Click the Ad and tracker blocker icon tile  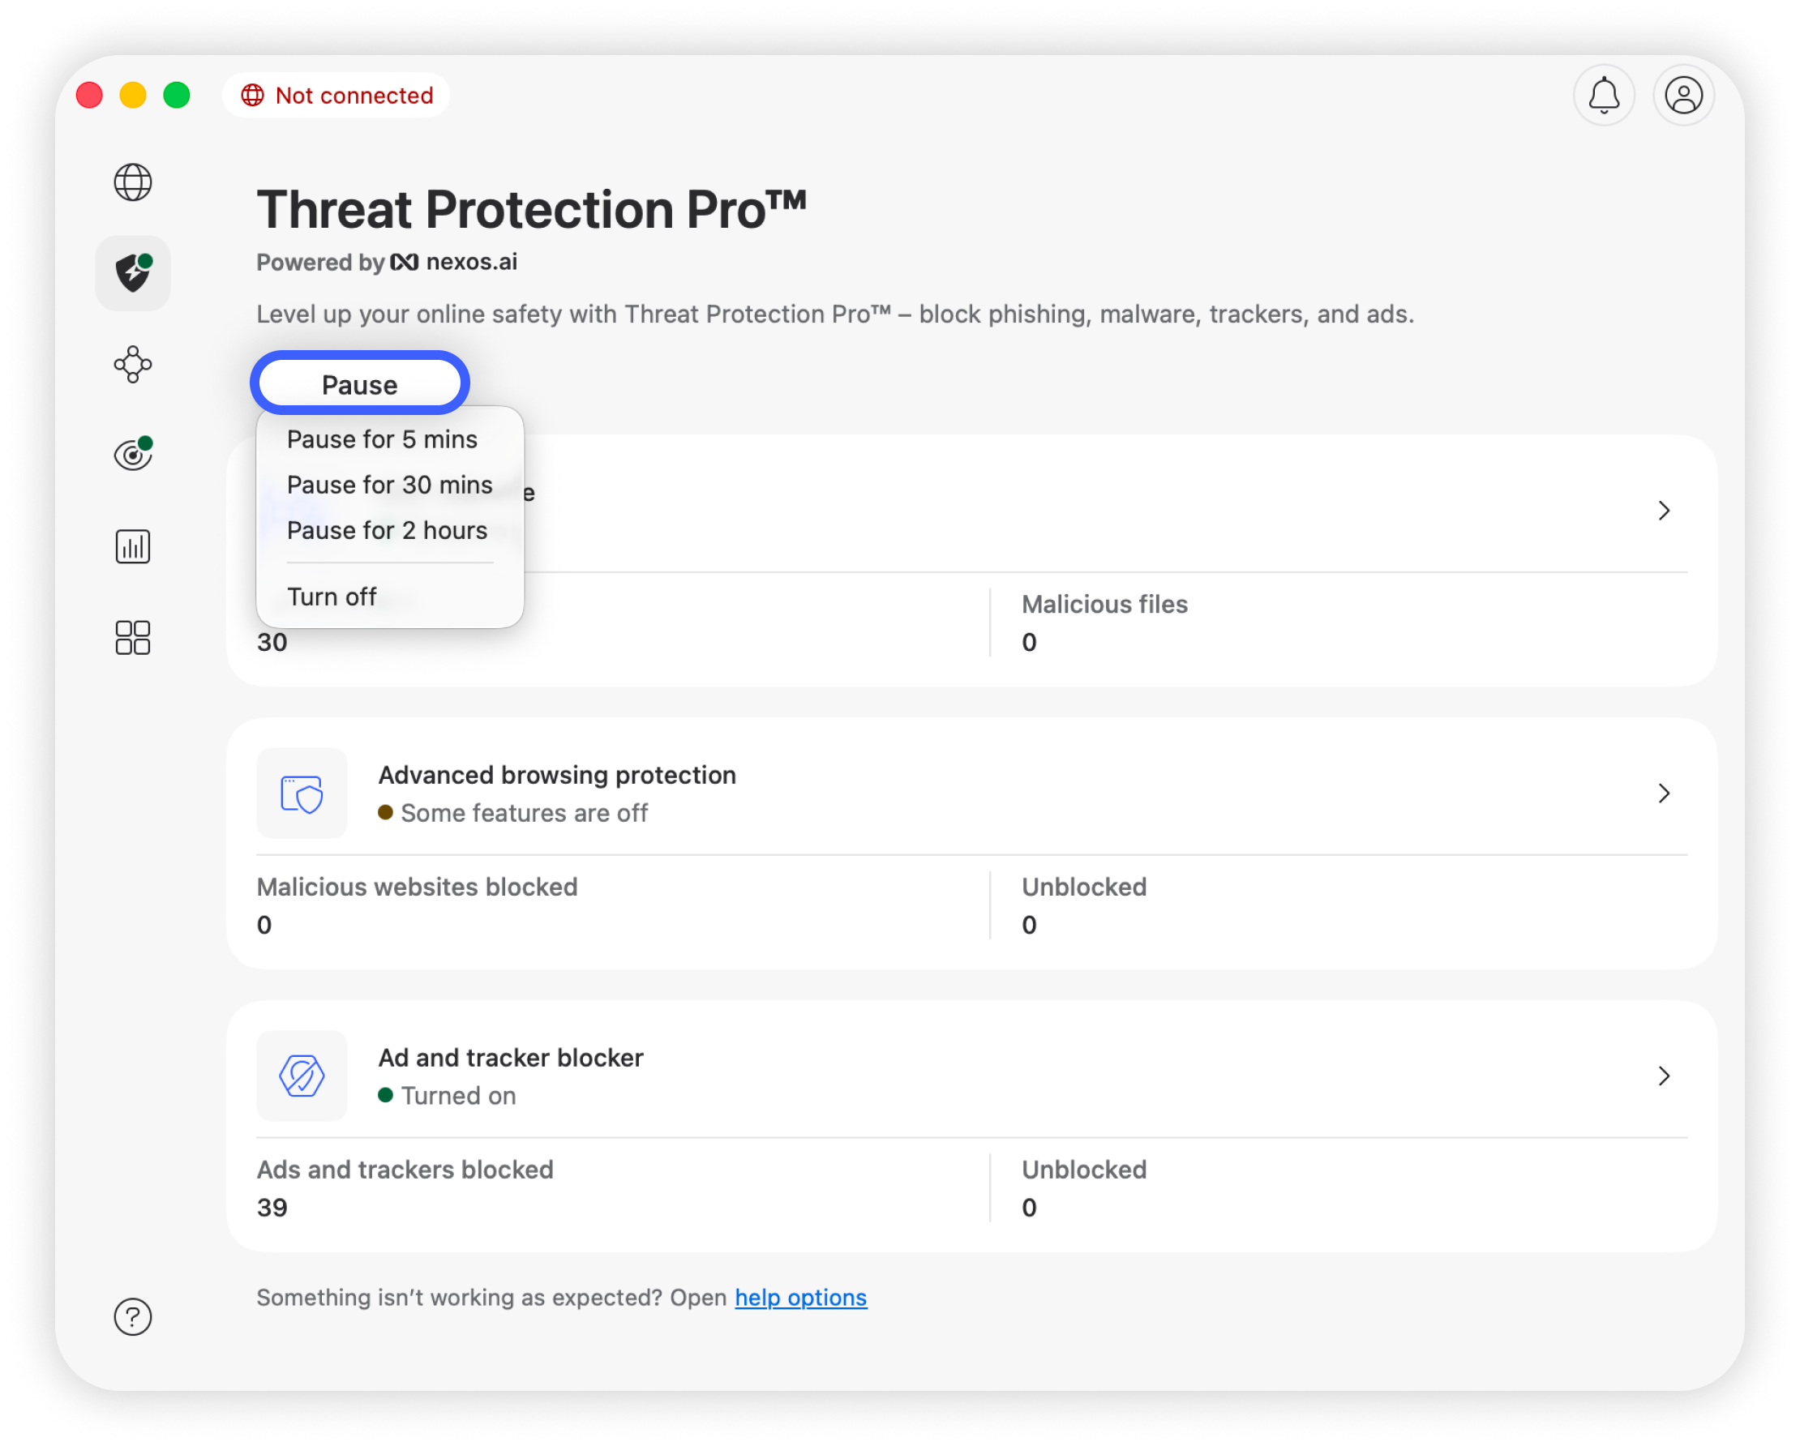(302, 1076)
